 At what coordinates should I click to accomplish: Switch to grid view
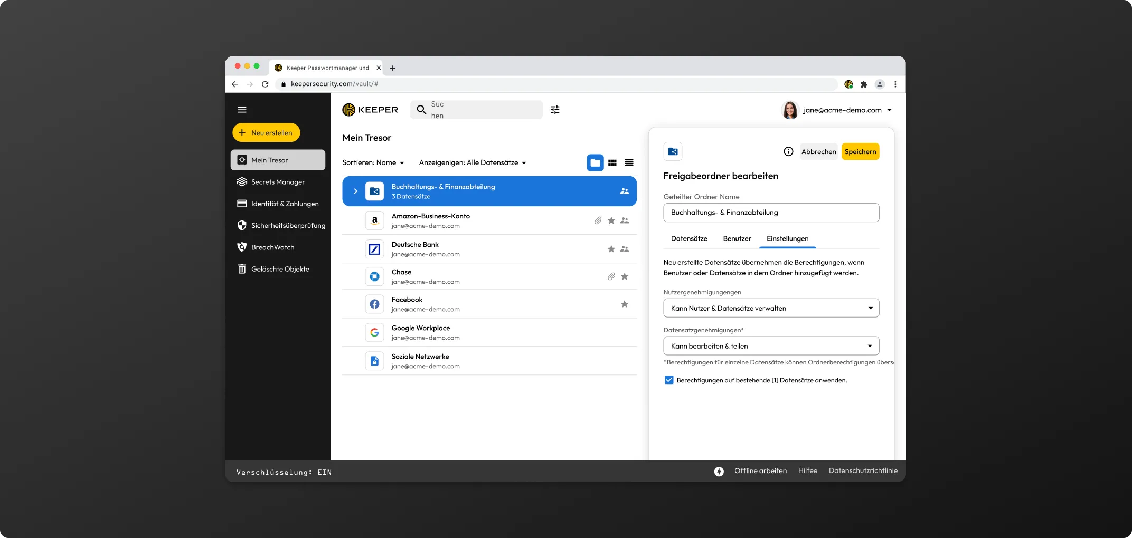[612, 162]
